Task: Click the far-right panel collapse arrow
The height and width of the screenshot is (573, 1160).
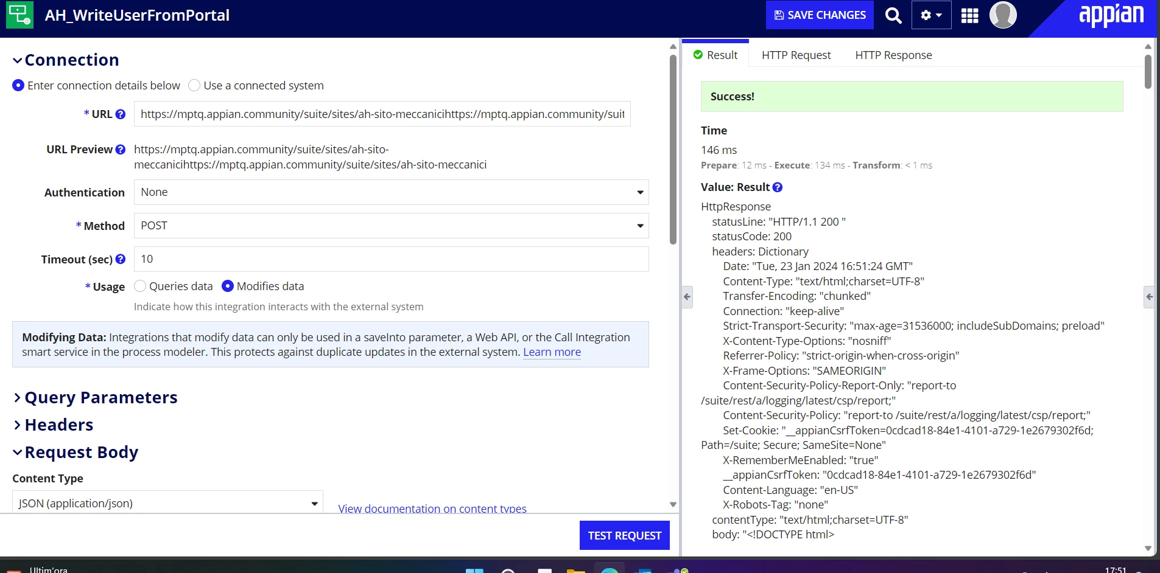Action: [1149, 297]
